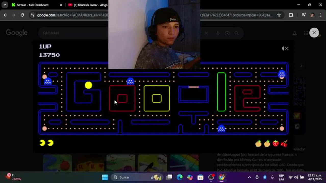Open the tab search dropdown arrow
Screen dimensions: 326x183
point(5,5)
